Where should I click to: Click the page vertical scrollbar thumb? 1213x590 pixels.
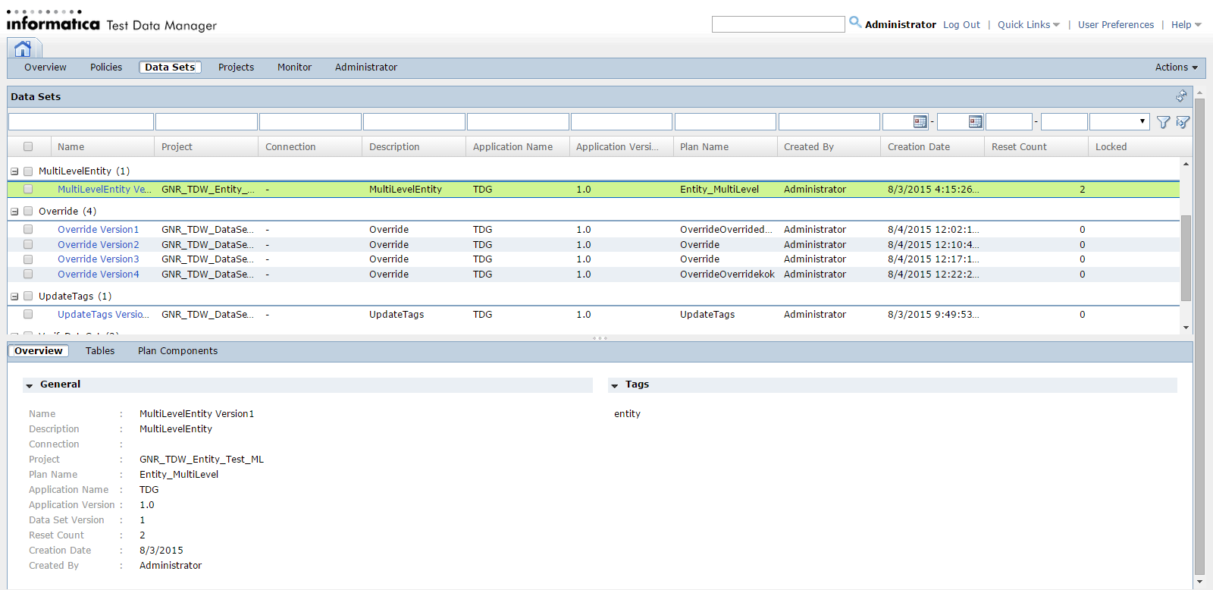[1199, 337]
